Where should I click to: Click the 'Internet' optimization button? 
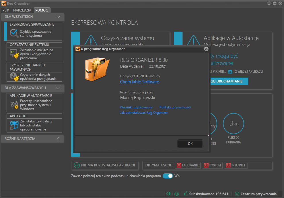[236, 165]
